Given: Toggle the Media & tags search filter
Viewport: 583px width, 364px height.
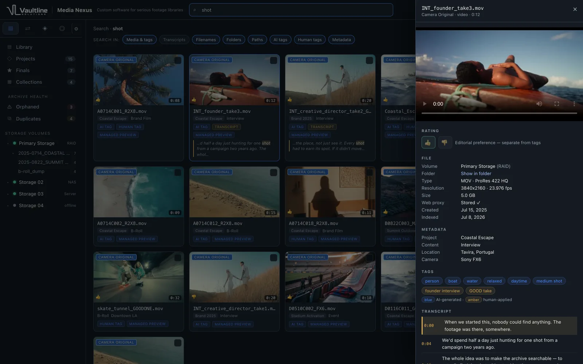Looking at the screenshot, I should tap(140, 40).
